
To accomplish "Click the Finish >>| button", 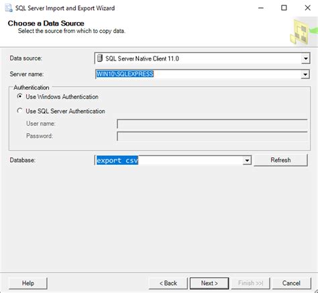I will (x=250, y=283).
